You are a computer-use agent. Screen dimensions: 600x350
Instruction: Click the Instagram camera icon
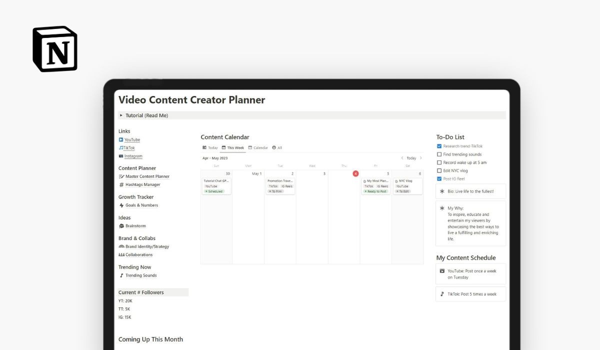pos(120,155)
